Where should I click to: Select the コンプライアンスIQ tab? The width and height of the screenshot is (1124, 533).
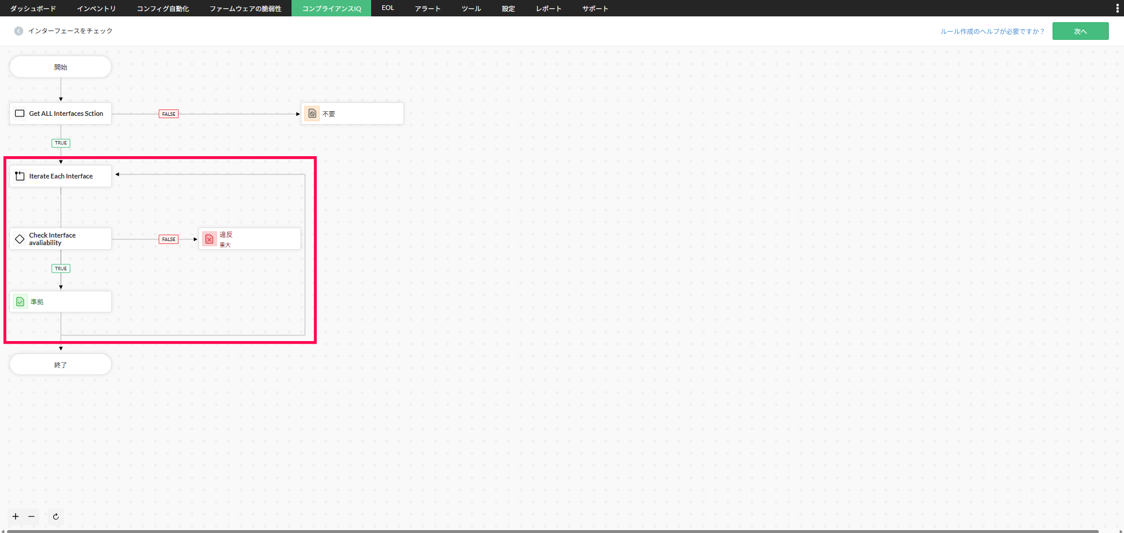point(331,8)
